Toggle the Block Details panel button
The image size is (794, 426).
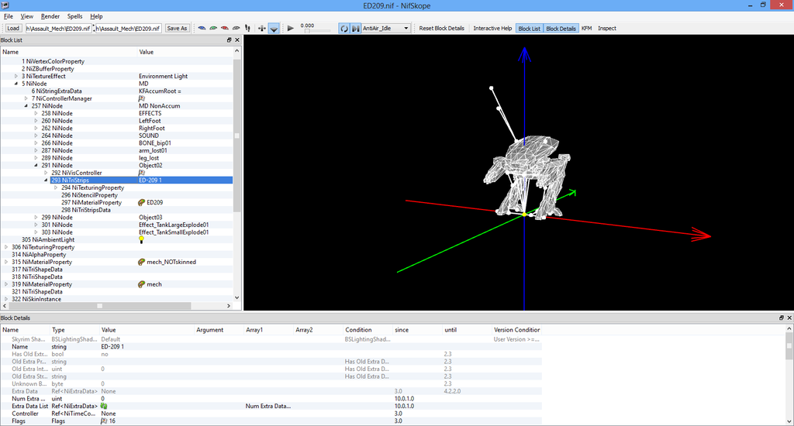tap(561, 29)
